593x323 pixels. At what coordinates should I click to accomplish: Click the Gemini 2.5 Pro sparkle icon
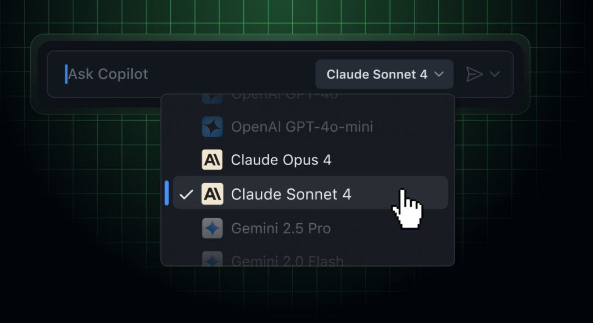212,228
